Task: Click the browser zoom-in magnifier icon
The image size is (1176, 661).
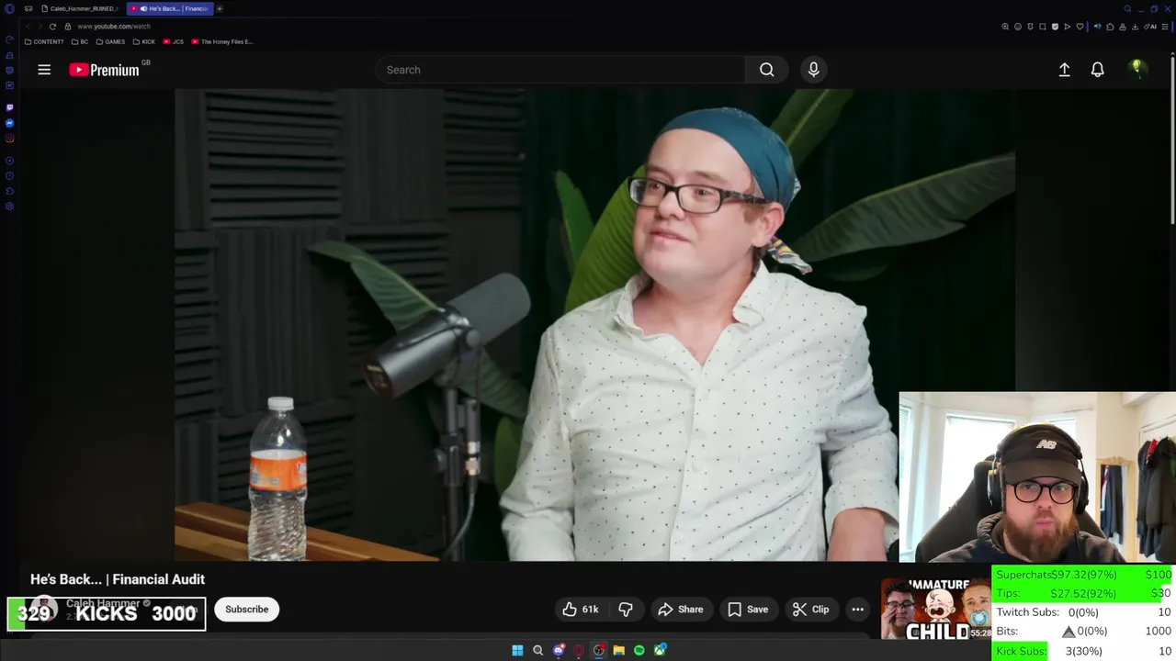Action: pos(1005,27)
